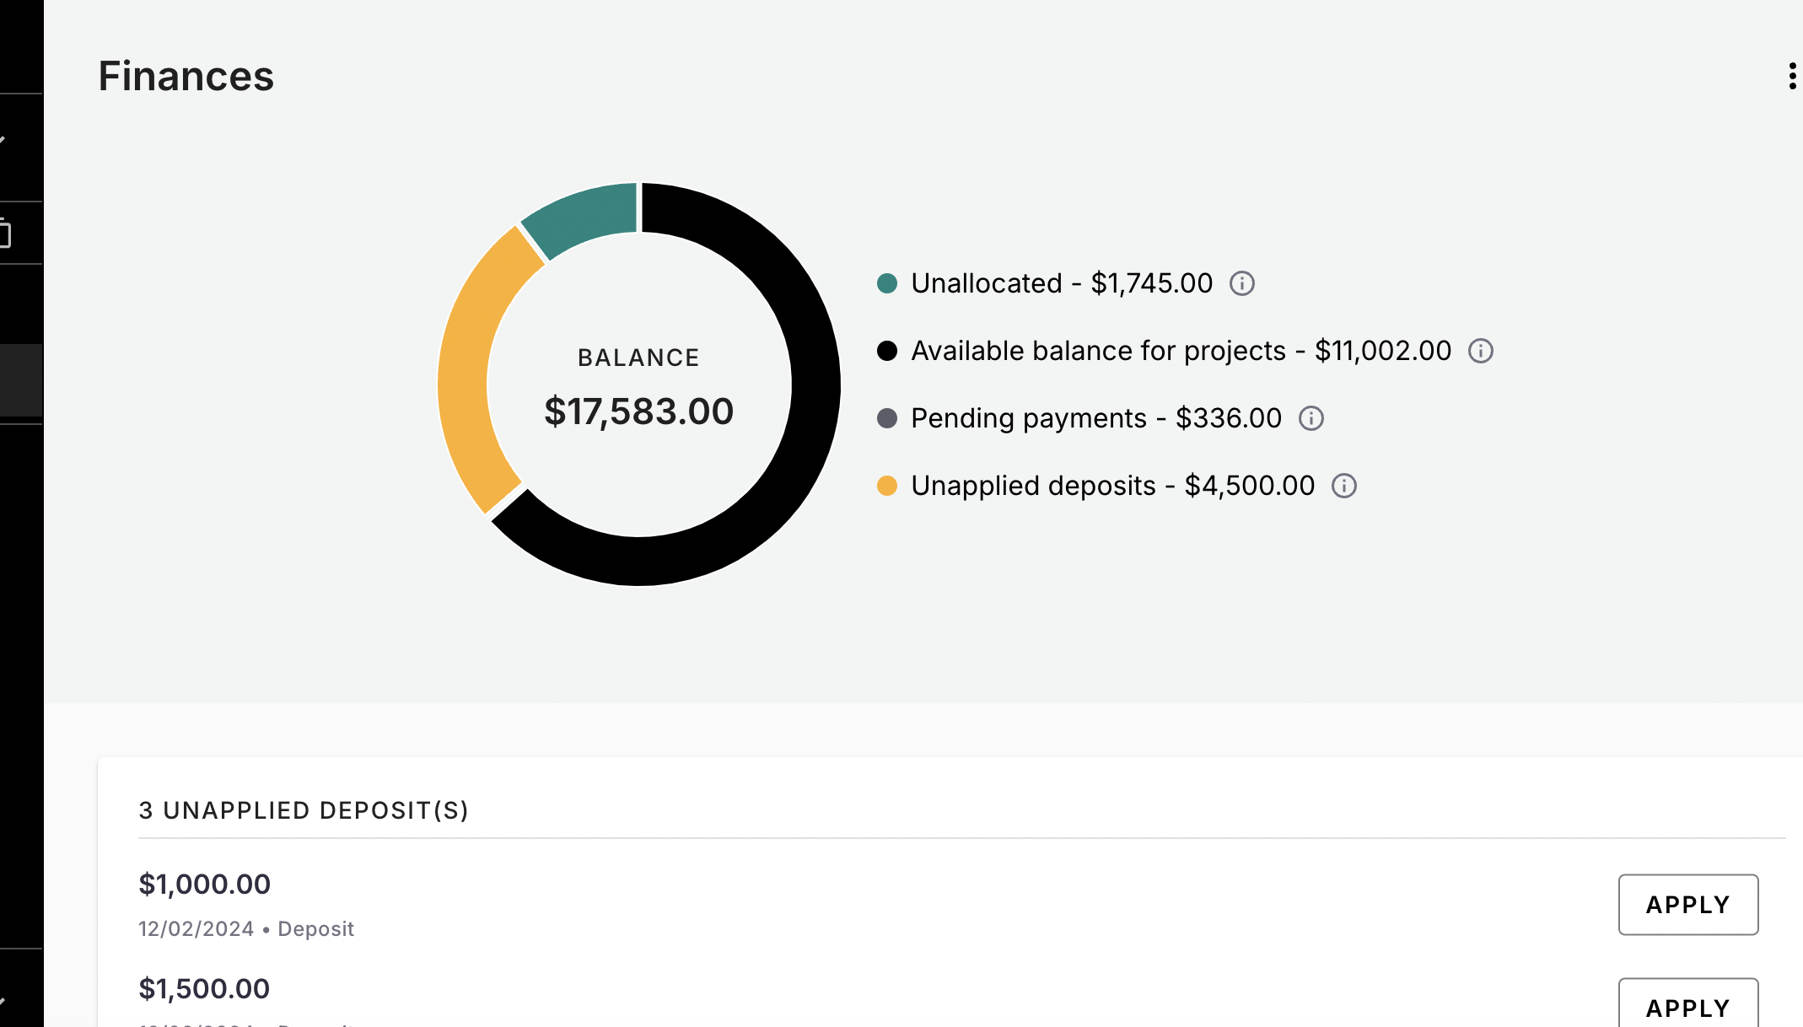This screenshot has height=1027, width=1803.
Task: Select the gray Pending payments legend dot
Action: (x=886, y=418)
